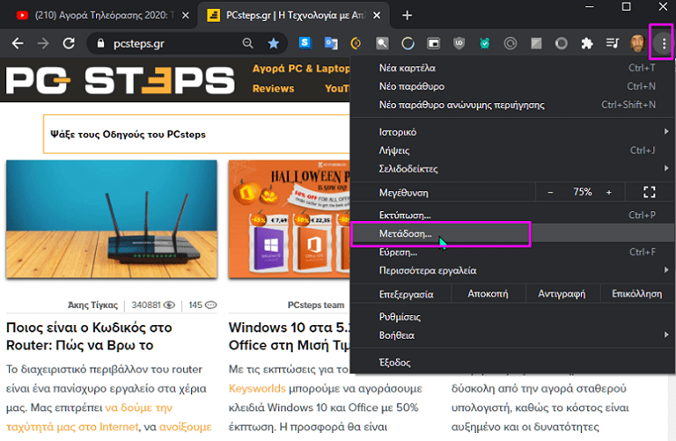This screenshot has height=441, width=676.
Task: Open the Extensions puzzle piece menu
Action: click(x=587, y=43)
